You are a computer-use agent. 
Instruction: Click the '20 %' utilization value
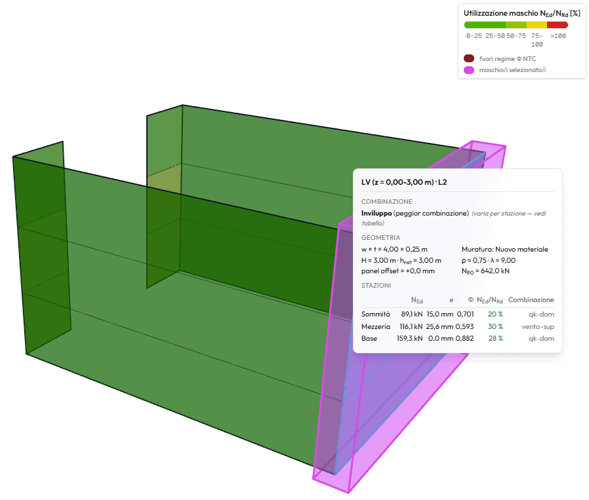point(495,314)
